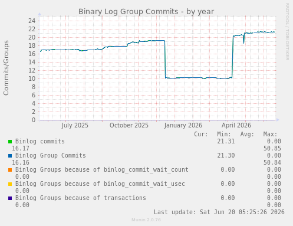This screenshot has width=293, height=226.
Task: Click the value 50.84 for Binlog Group Commits
Action: point(272,163)
